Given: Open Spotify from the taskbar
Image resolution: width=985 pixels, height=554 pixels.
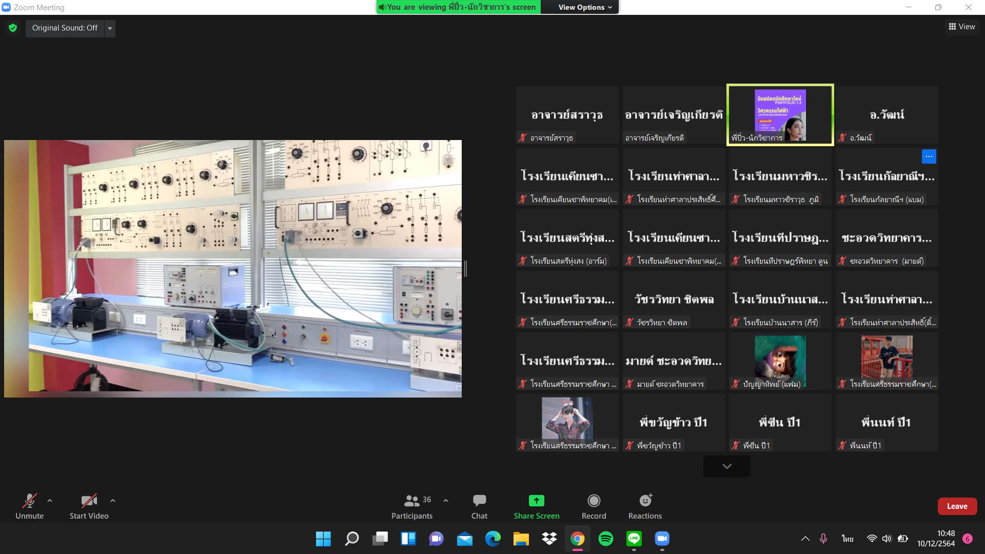Looking at the screenshot, I should click(x=606, y=539).
